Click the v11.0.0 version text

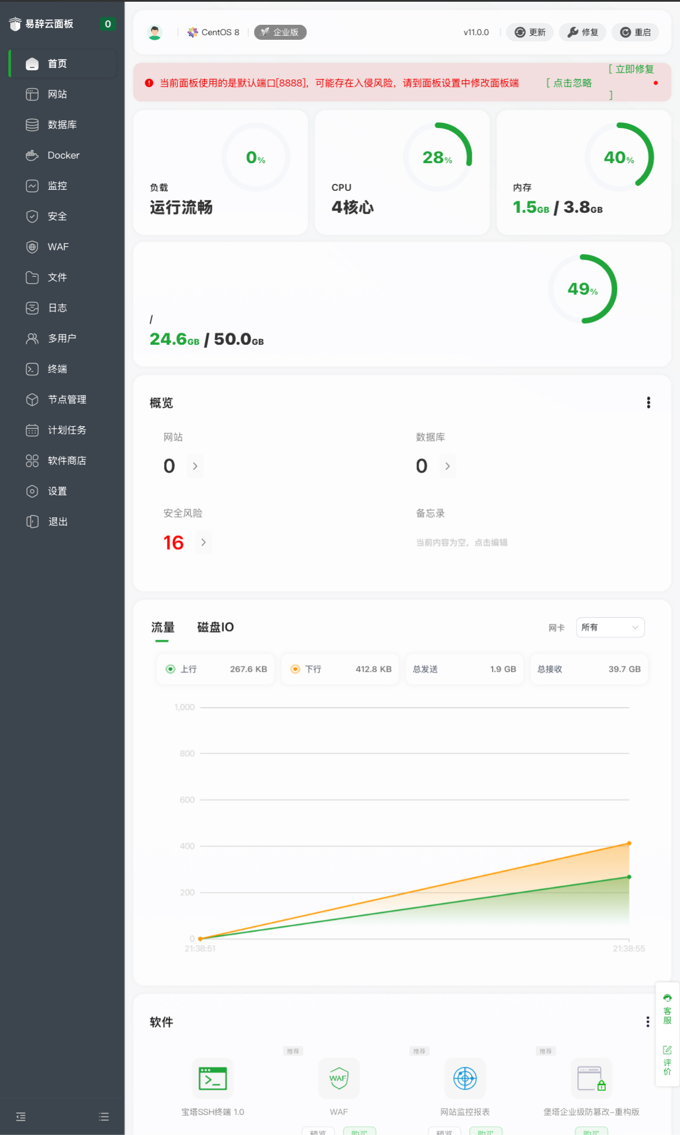click(x=476, y=33)
